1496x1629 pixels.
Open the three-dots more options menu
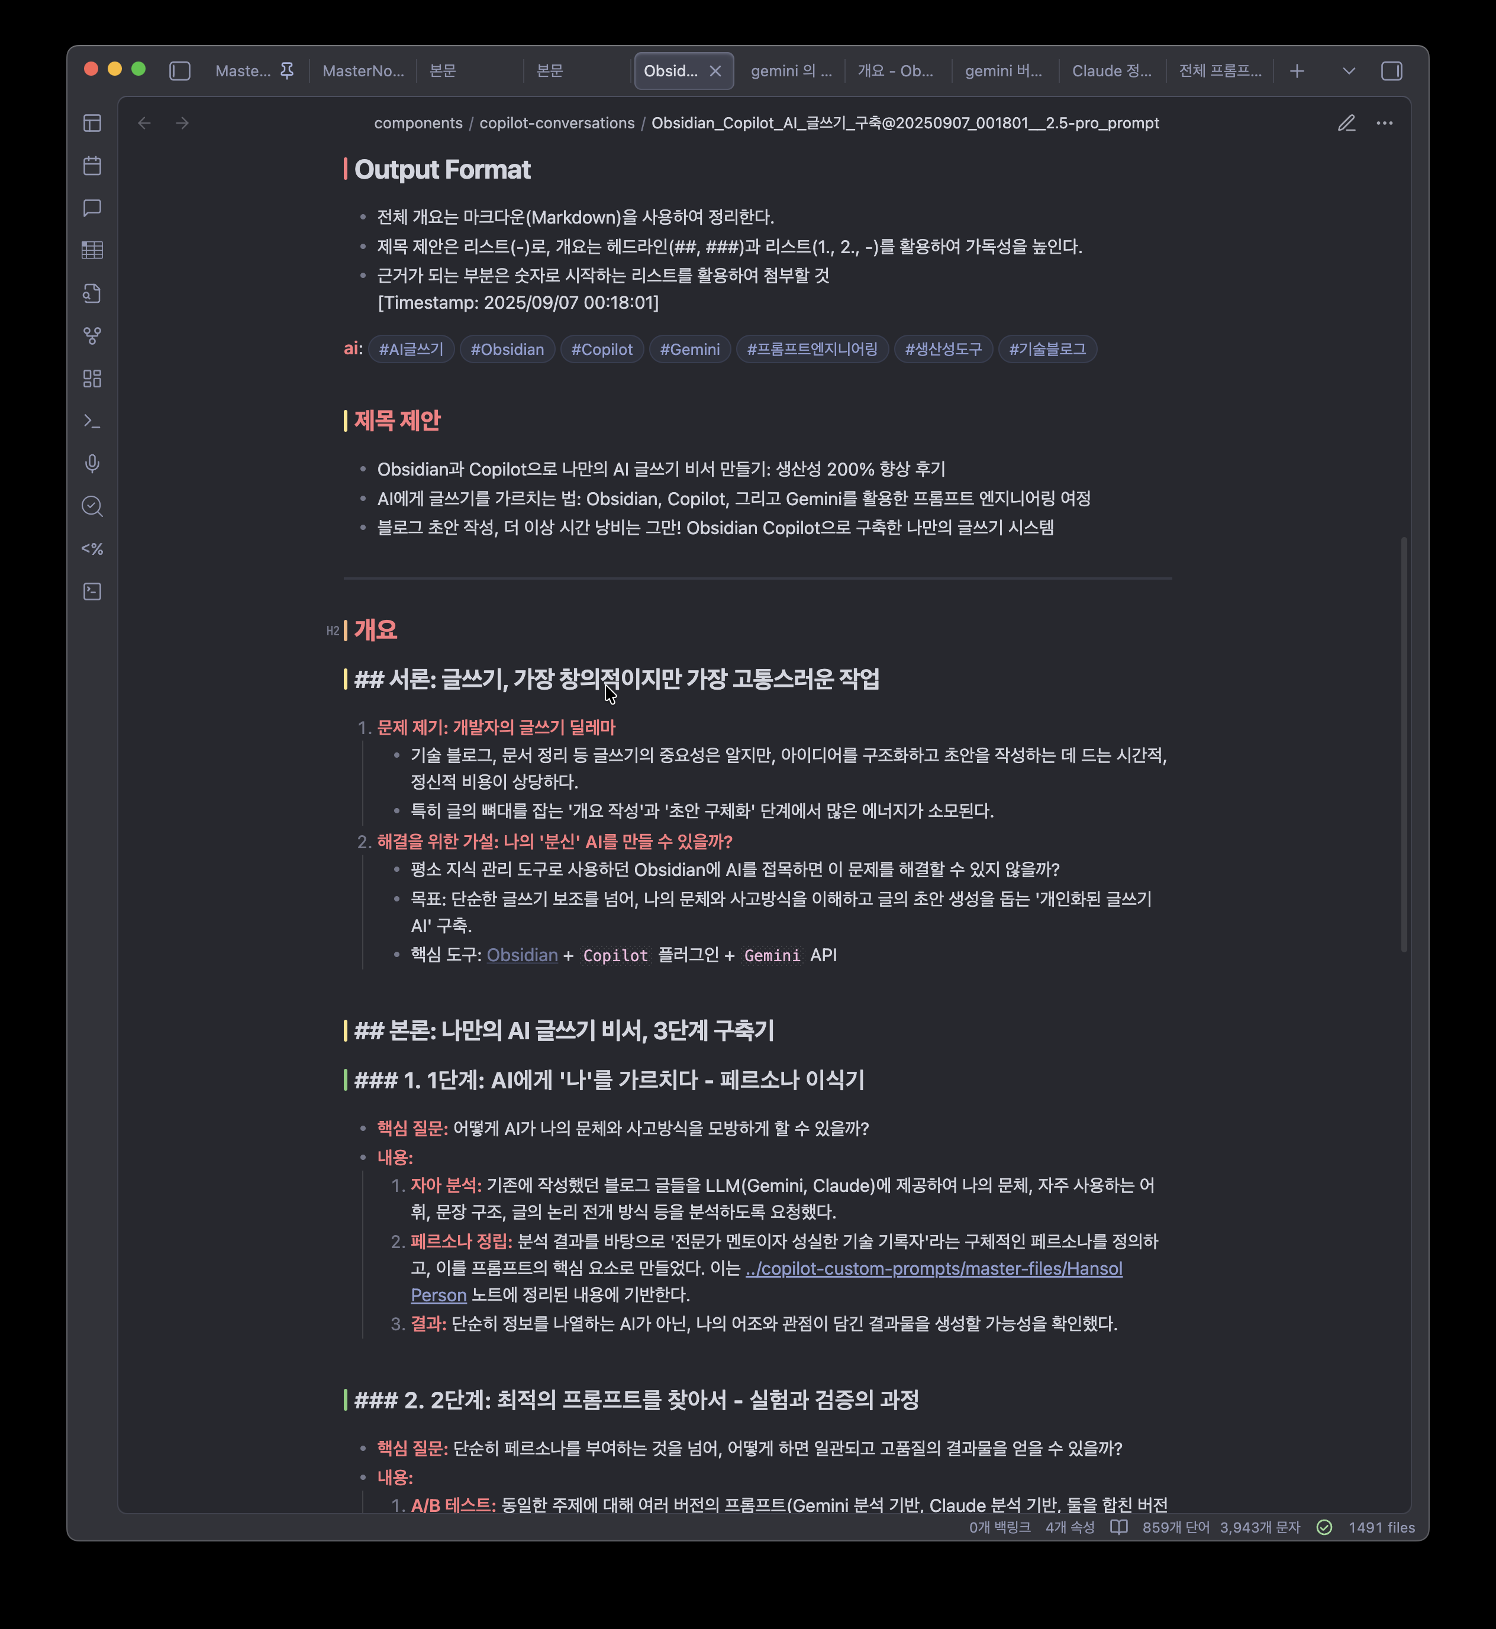1384,123
